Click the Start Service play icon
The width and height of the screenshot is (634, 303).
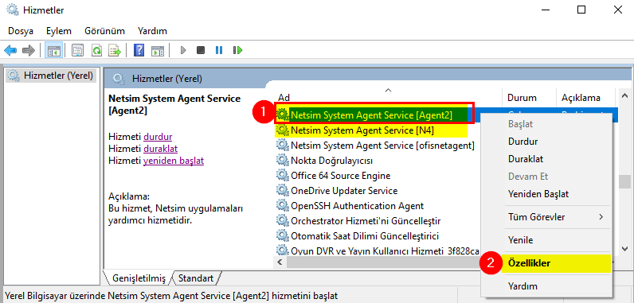[x=183, y=50]
